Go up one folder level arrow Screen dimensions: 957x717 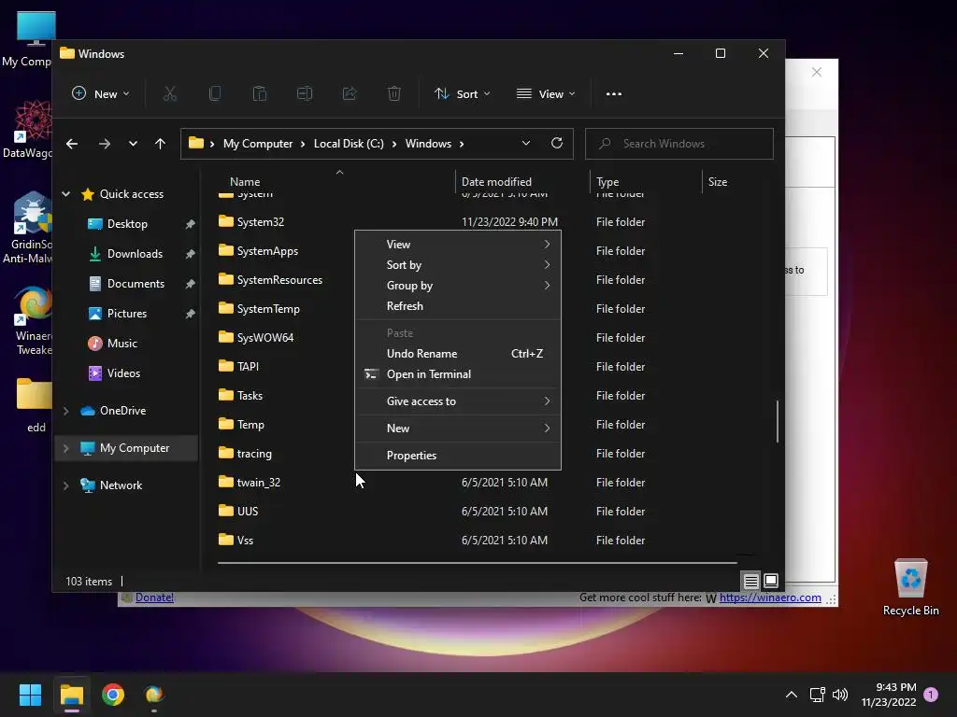(x=160, y=144)
